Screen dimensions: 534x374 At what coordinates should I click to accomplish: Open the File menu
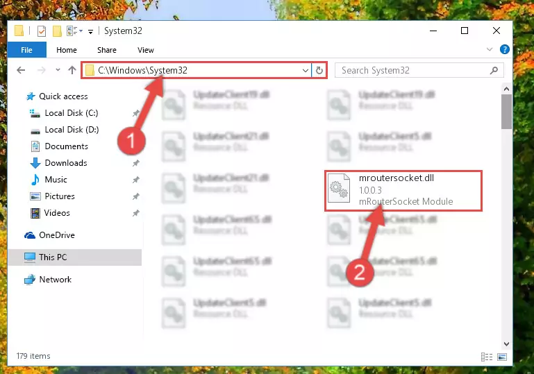pyautogui.click(x=26, y=50)
